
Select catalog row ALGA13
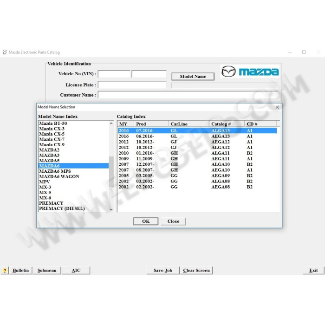click(197, 130)
